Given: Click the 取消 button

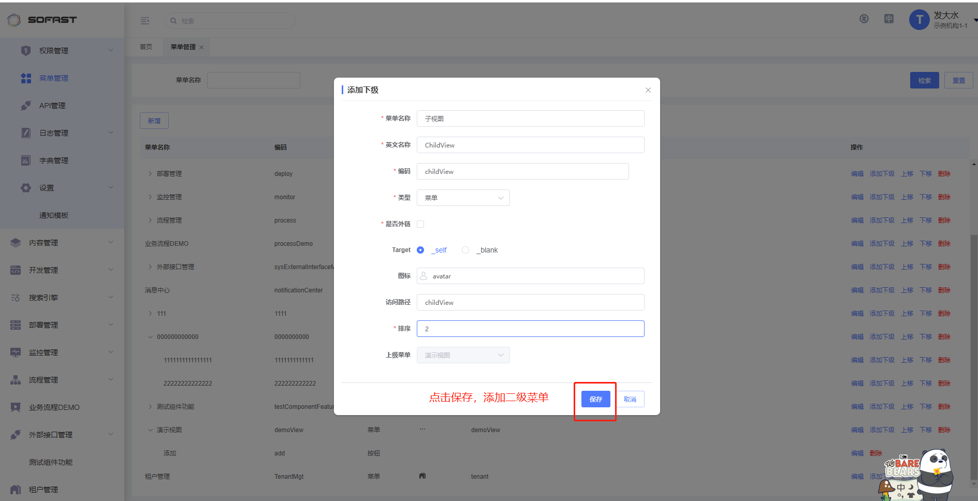Looking at the screenshot, I should pos(630,399).
